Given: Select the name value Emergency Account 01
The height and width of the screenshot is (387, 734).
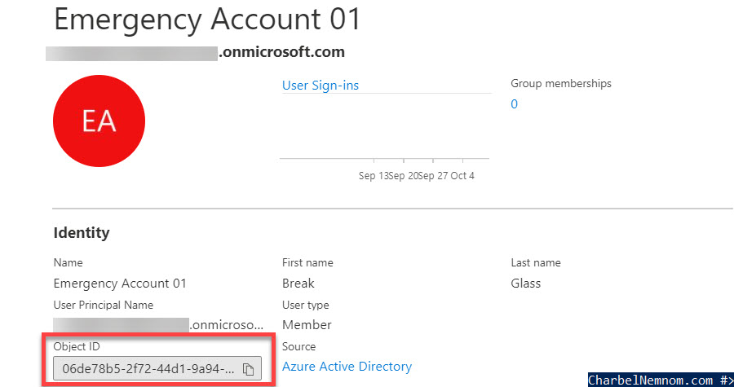Looking at the screenshot, I should [x=120, y=284].
